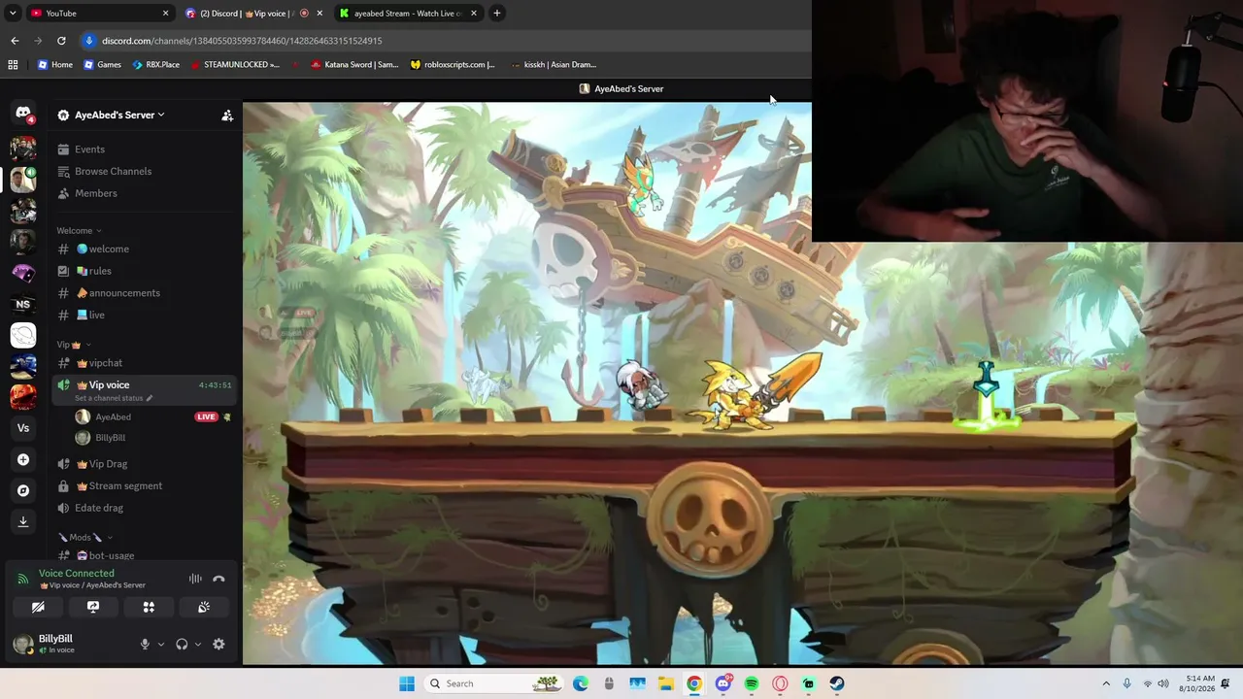The height and width of the screenshot is (699, 1243).
Task: Disconnect from voice with the hang-up icon
Action: [218, 579]
